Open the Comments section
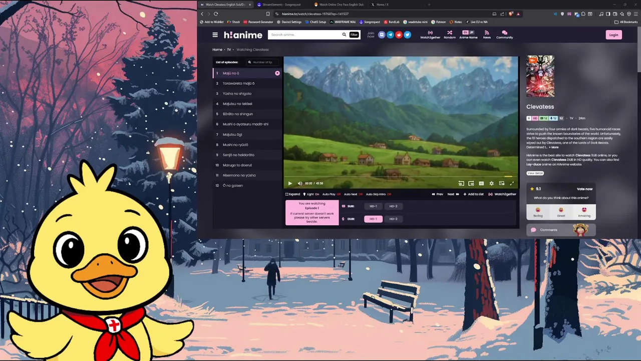This screenshot has height=361, width=641. coord(561,230)
